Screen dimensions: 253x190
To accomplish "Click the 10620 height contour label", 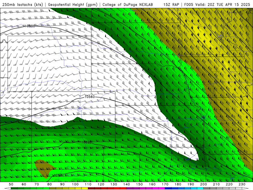I will click(x=86, y=142).
